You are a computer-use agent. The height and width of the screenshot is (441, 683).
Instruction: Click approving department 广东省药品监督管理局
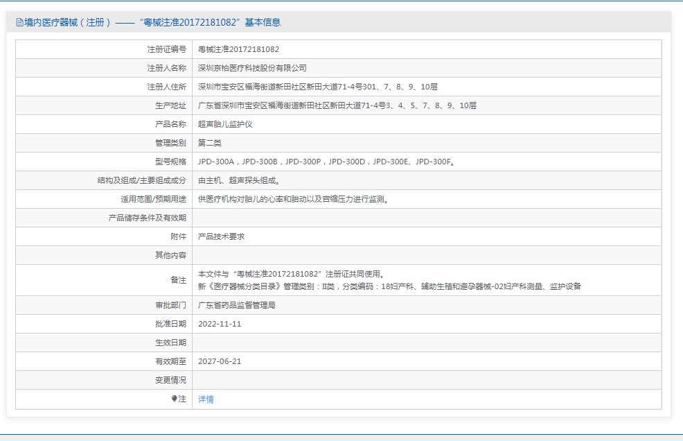[x=237, y=305]
